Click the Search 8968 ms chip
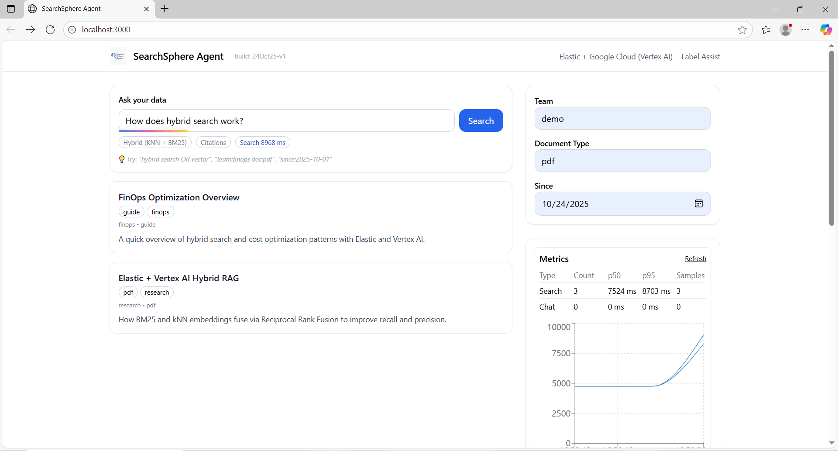838x451 pixels. 262,142
